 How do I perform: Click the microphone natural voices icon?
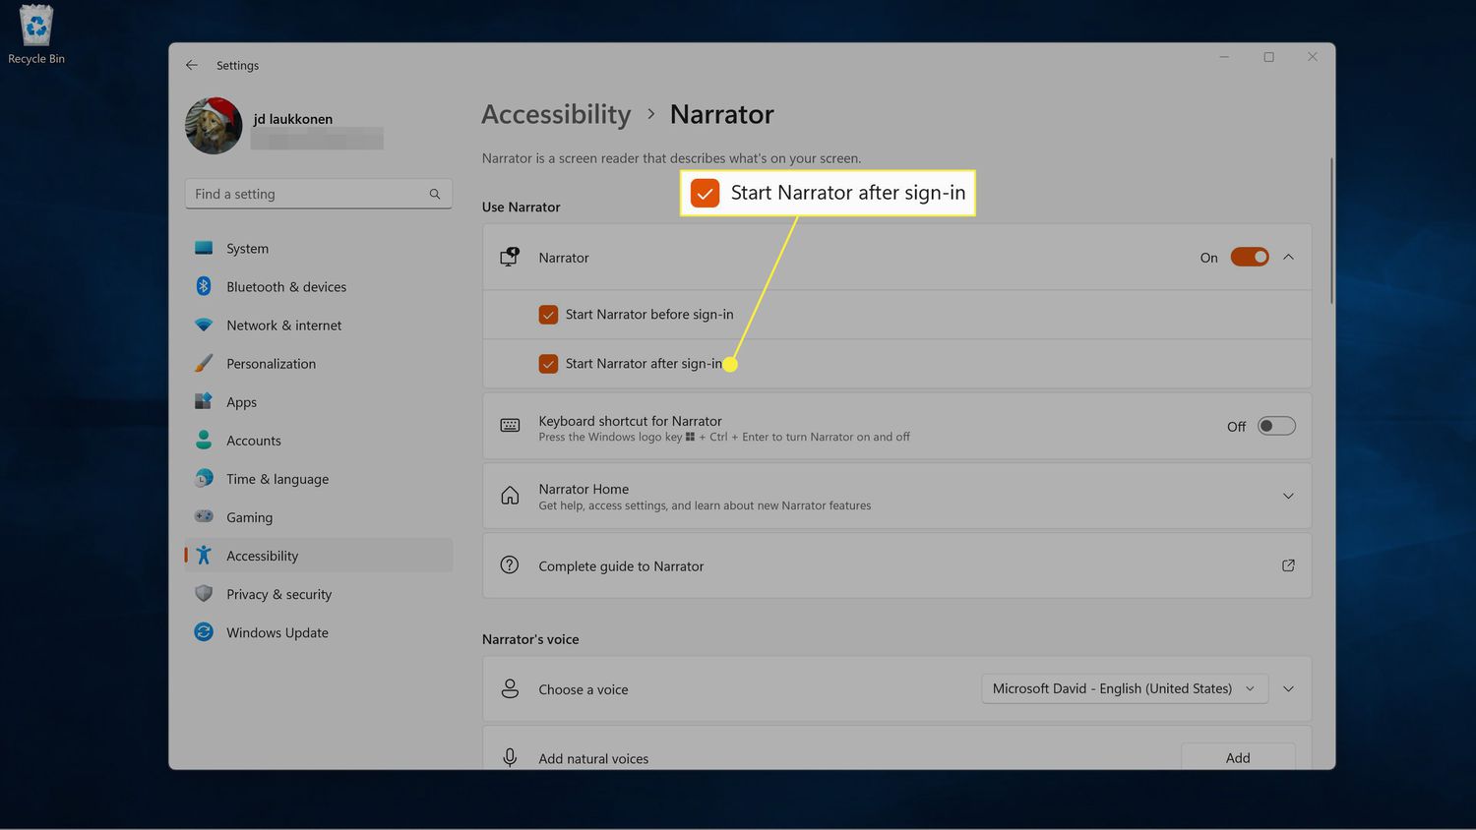(510, 757)
